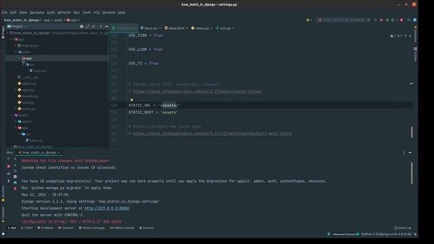
Task: Click the Debug bug icon in toolbar
Action: pos(381,20)
